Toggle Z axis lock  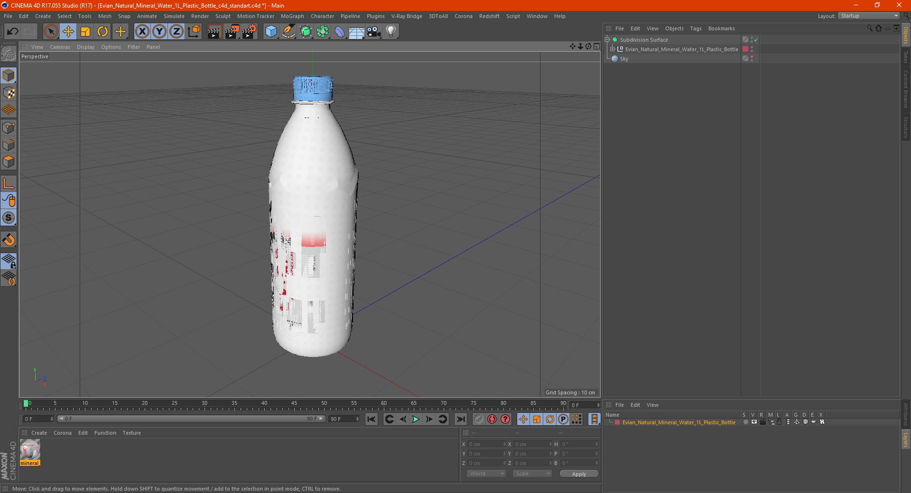(177, 32)
